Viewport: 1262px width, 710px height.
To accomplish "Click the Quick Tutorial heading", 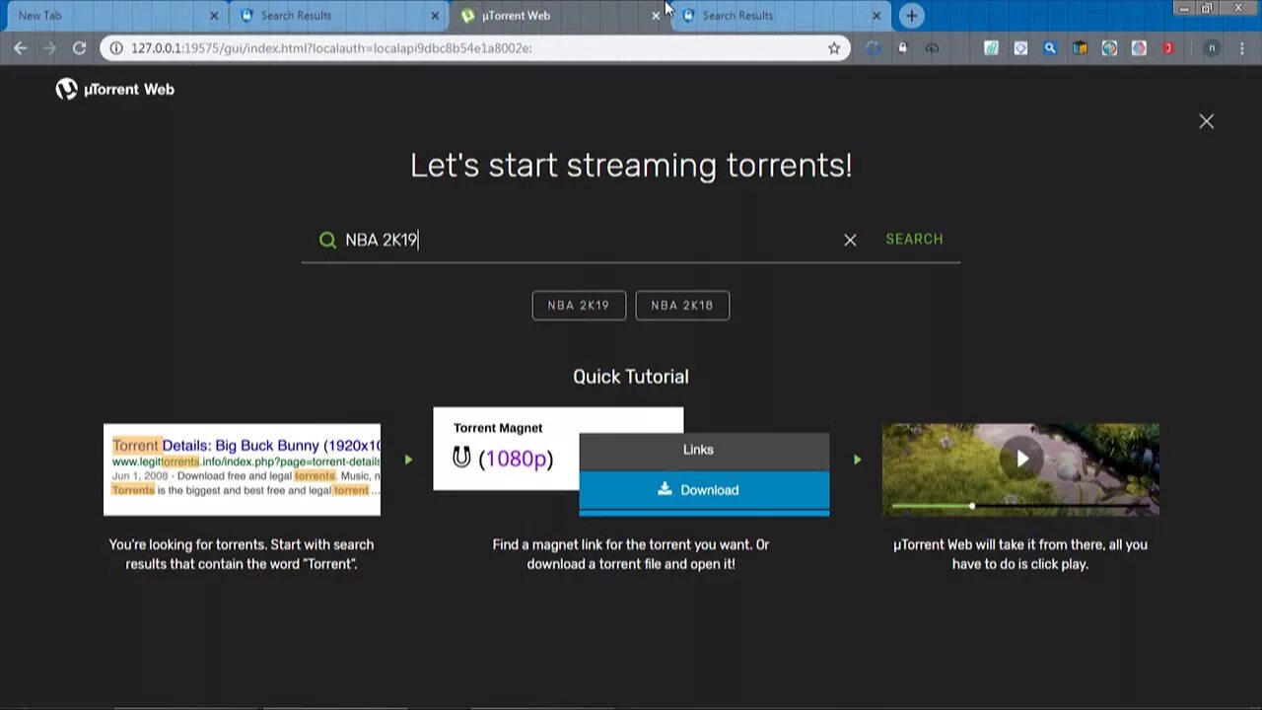I will coord(631,377).
